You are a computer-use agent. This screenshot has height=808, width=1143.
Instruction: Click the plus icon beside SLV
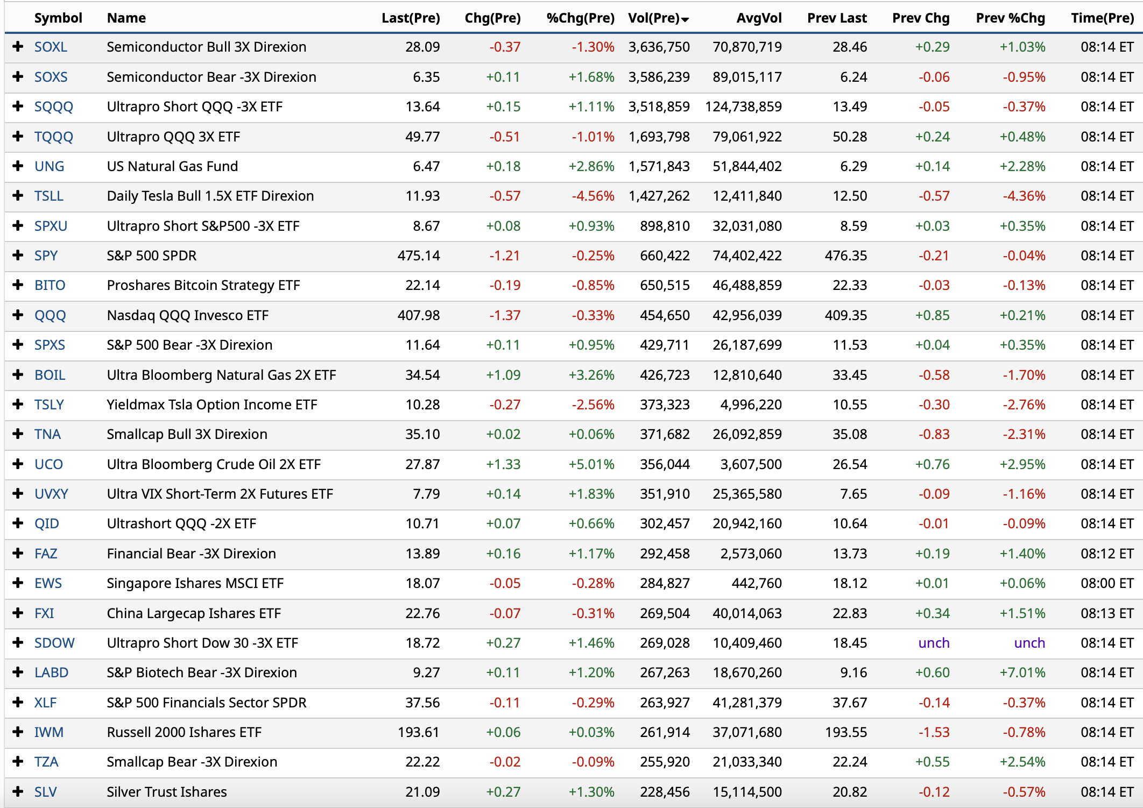pos(18,791)
